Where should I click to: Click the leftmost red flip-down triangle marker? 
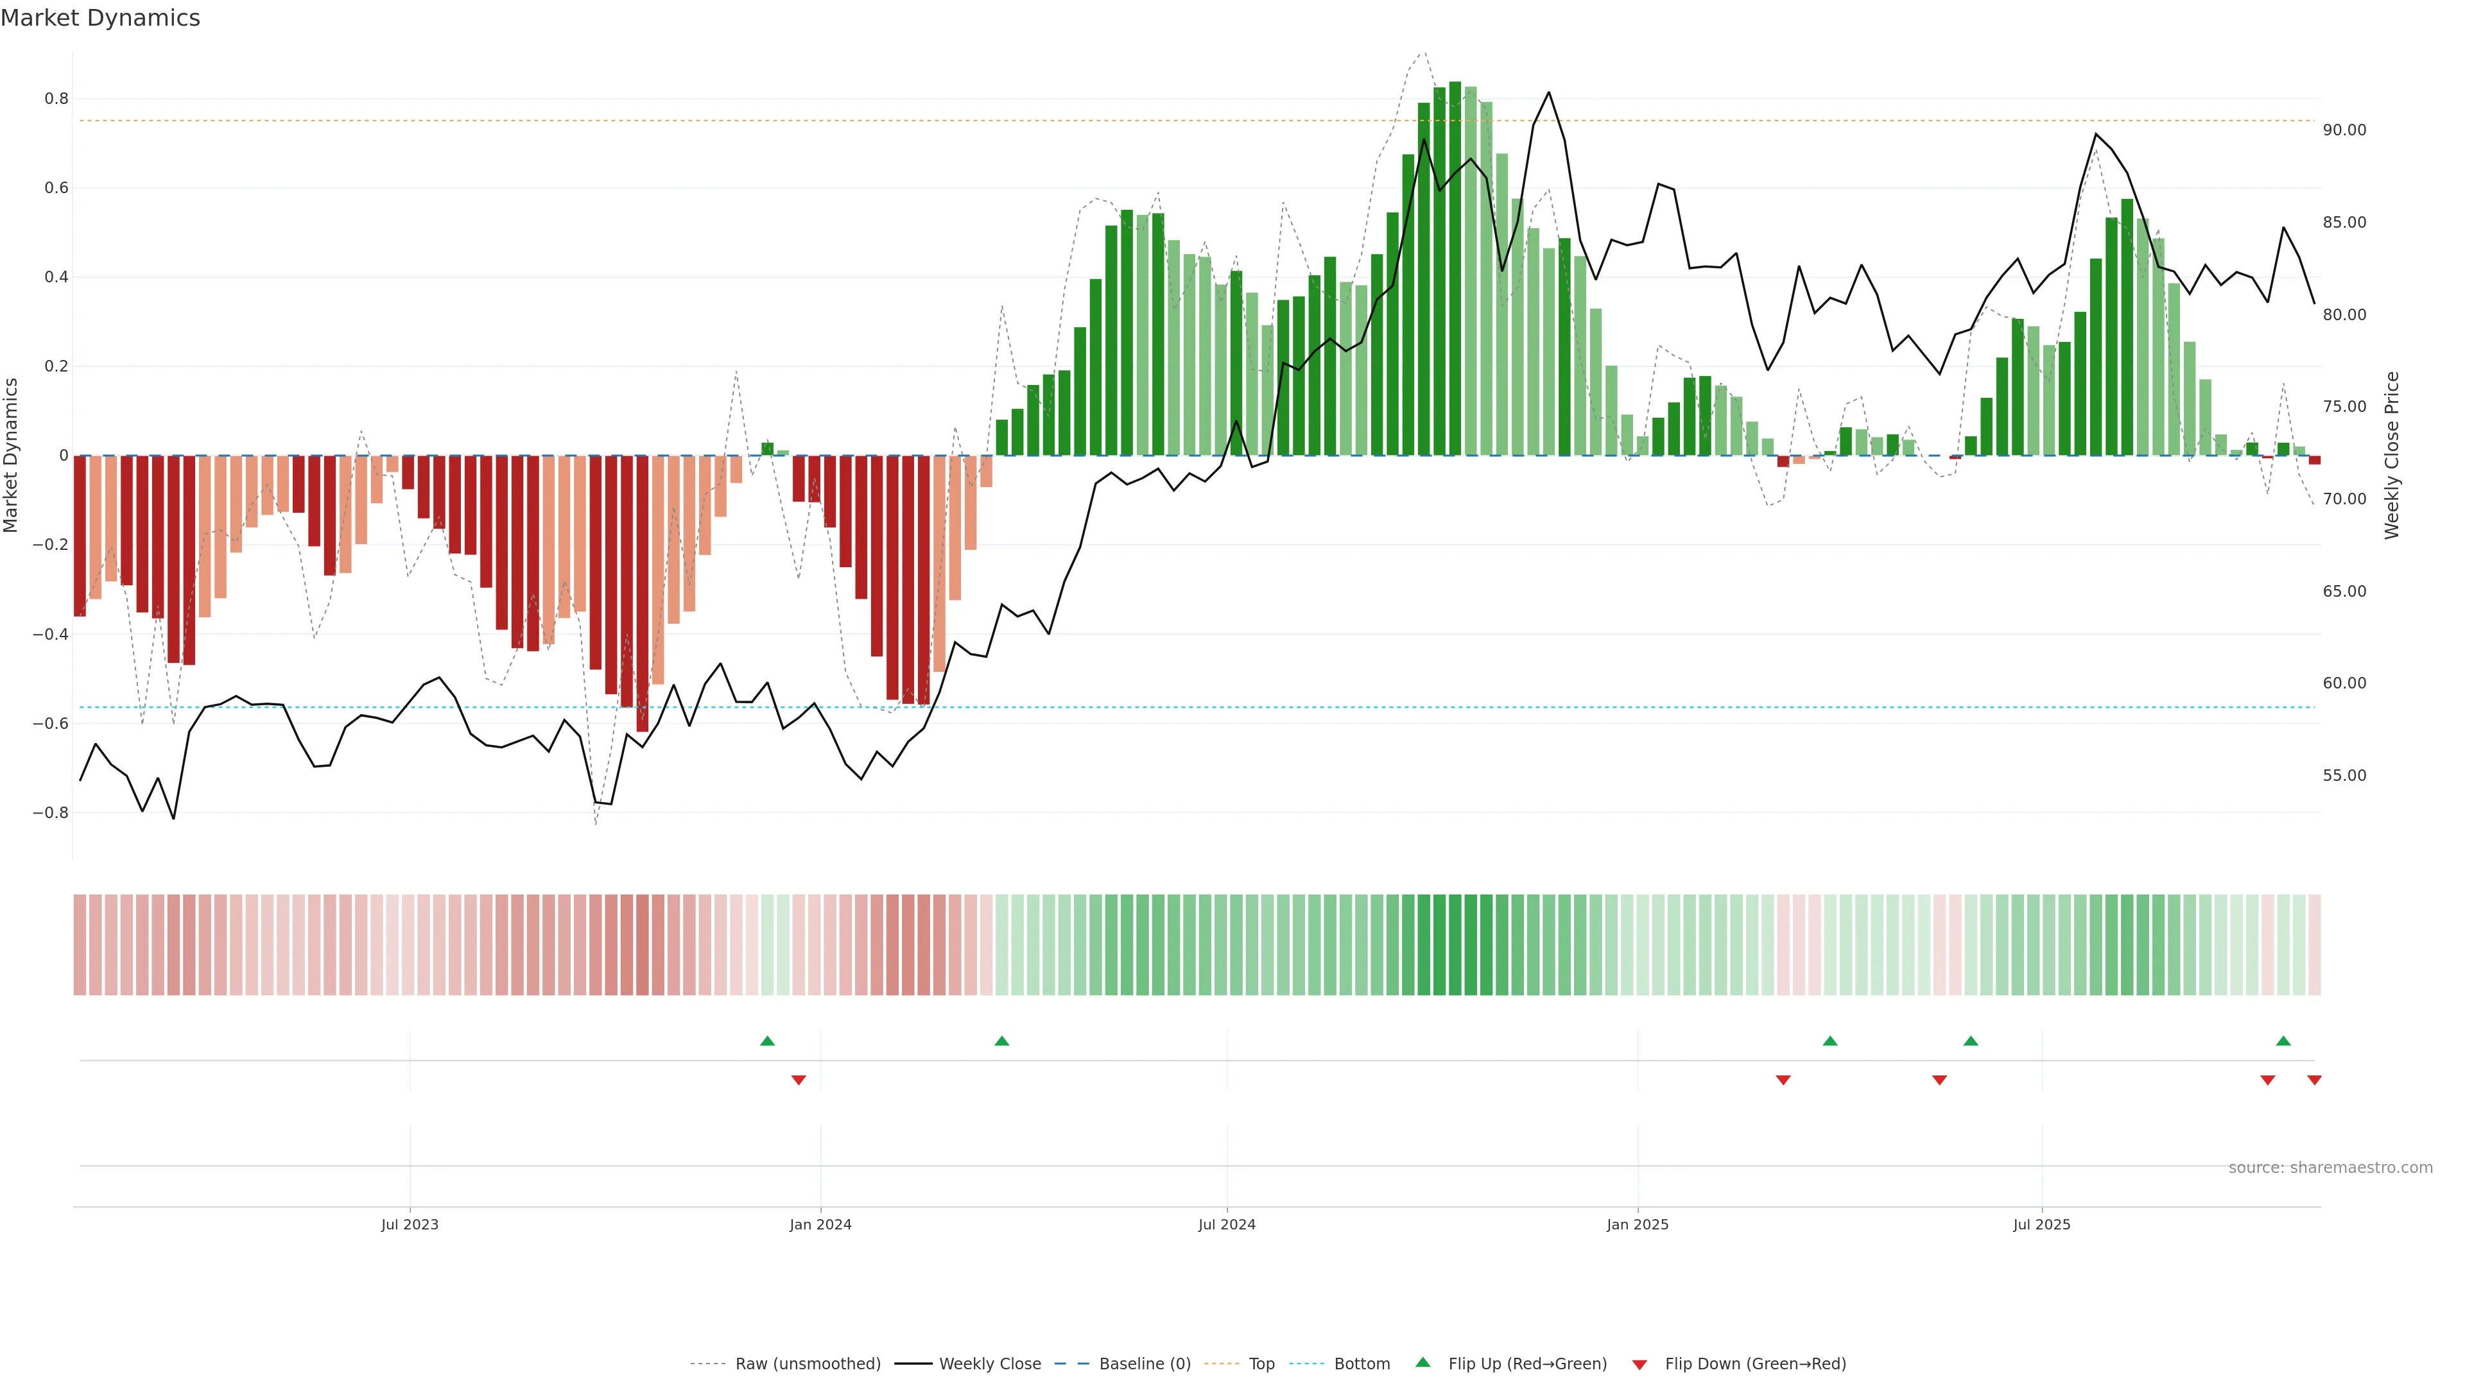point(798,1080)
